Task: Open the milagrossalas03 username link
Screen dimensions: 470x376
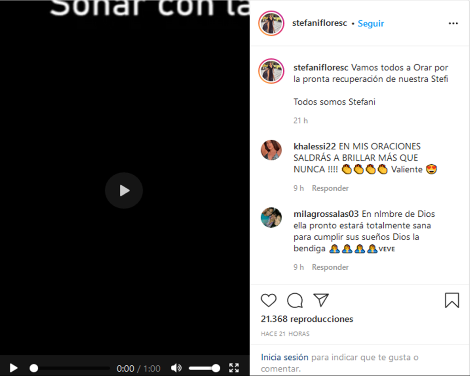Action: 326,214
